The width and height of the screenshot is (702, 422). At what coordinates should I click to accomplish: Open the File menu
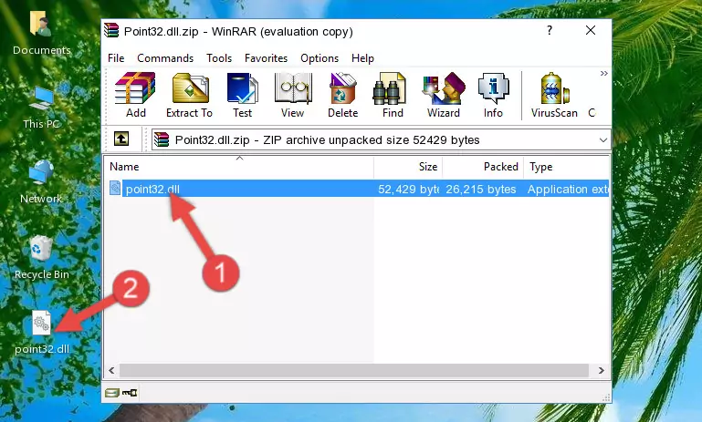pyautogui.click(x=116, y=58)
